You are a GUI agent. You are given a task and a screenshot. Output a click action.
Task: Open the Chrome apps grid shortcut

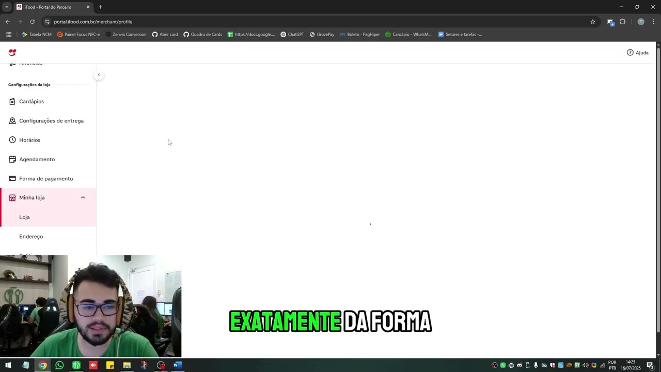click(x=9, y=35)
